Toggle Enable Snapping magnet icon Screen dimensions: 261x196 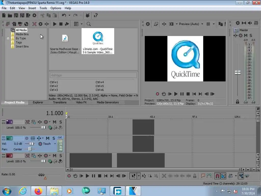click(x=217, y=176)
